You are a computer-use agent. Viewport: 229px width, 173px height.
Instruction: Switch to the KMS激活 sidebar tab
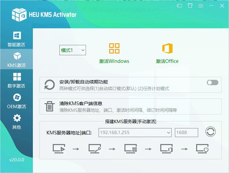pos(16,59)
